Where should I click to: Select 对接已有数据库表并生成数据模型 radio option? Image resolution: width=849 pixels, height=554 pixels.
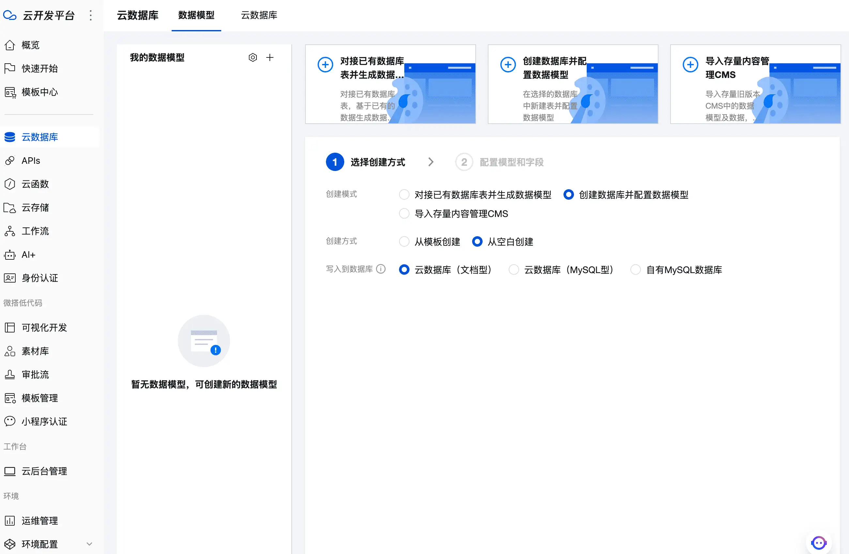pyautogui.click(x=404, y=195)
